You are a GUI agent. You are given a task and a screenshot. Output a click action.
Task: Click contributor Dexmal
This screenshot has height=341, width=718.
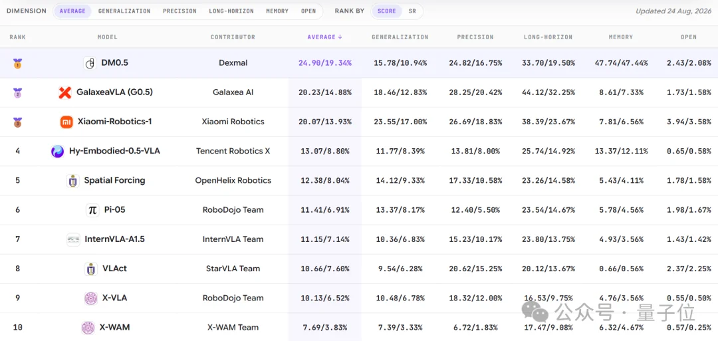pos(233,63)
